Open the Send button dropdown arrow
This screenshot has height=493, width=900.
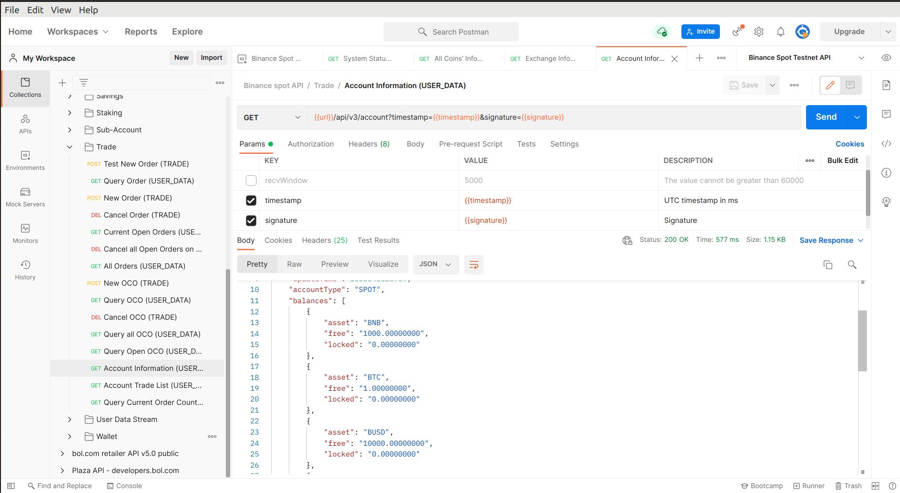857,117
